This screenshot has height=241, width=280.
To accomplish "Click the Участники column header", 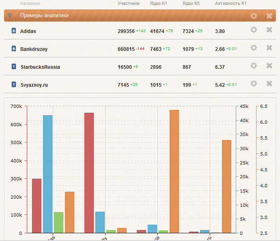I will pyautogui.click(x=129, y=3).
